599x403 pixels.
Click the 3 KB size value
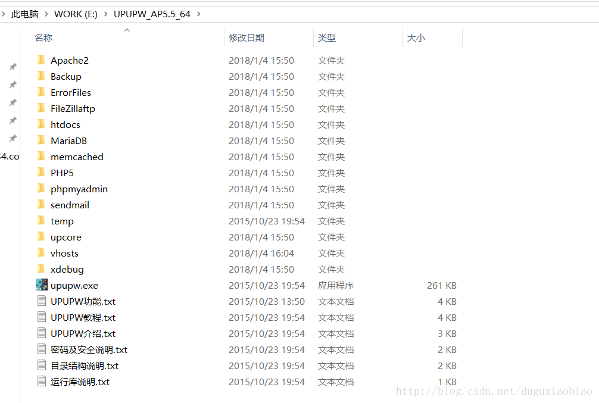[x=447, y=333]
